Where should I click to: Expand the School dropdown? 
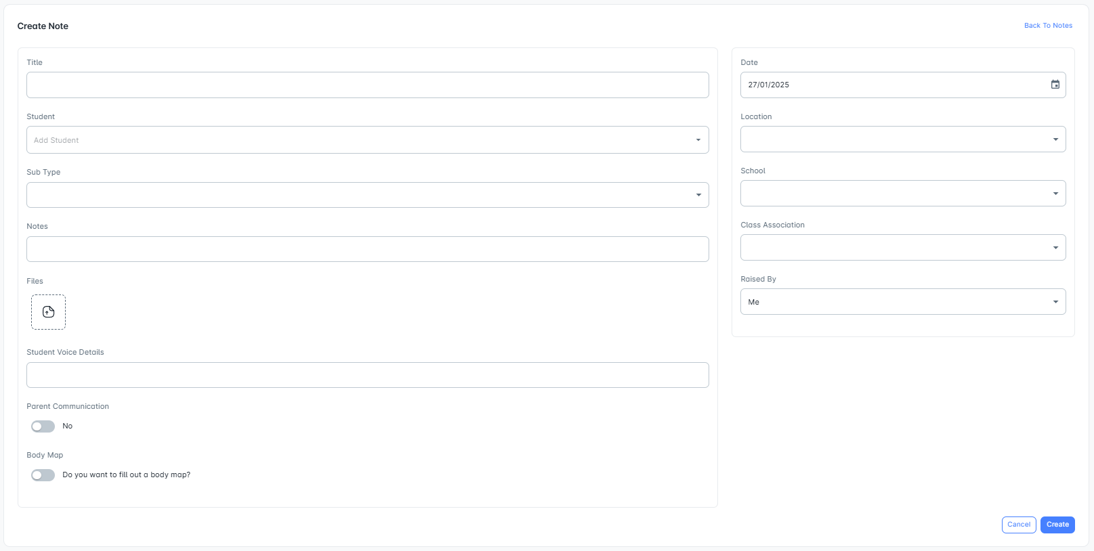pyautogui.click(x=903, y=194)
